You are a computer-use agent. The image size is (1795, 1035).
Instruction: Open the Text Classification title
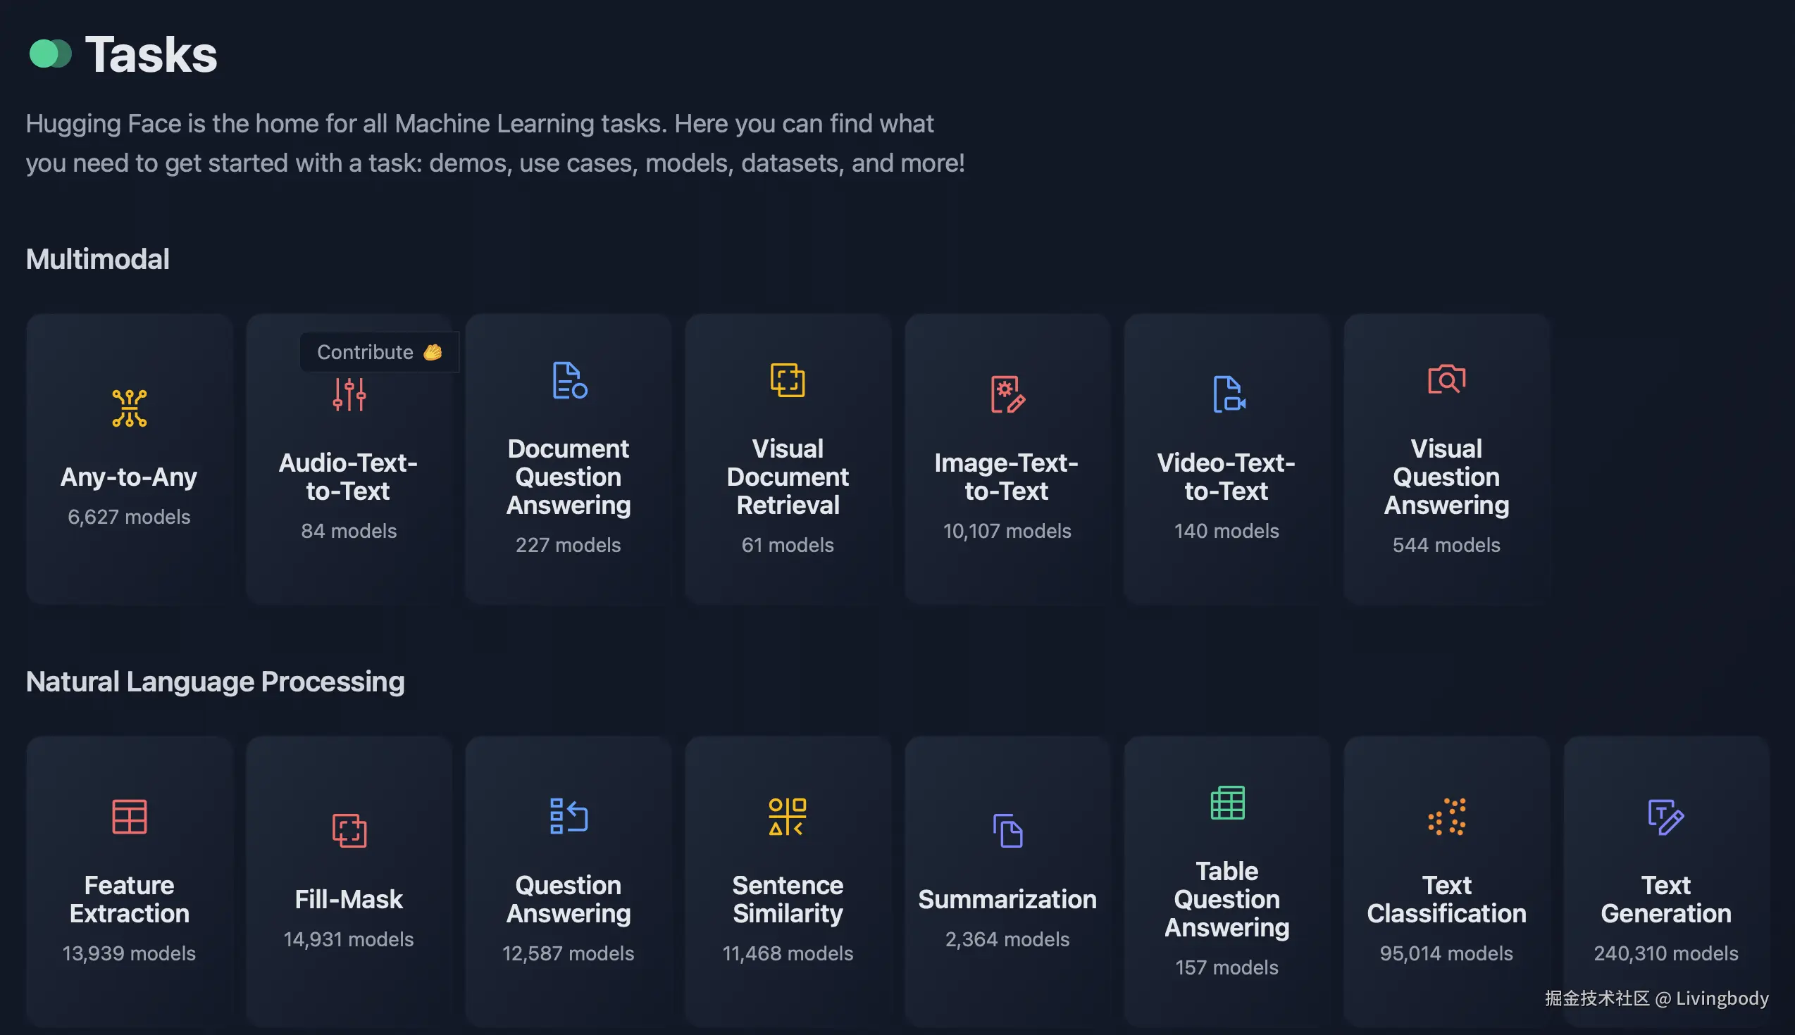tap(1446, 899)
